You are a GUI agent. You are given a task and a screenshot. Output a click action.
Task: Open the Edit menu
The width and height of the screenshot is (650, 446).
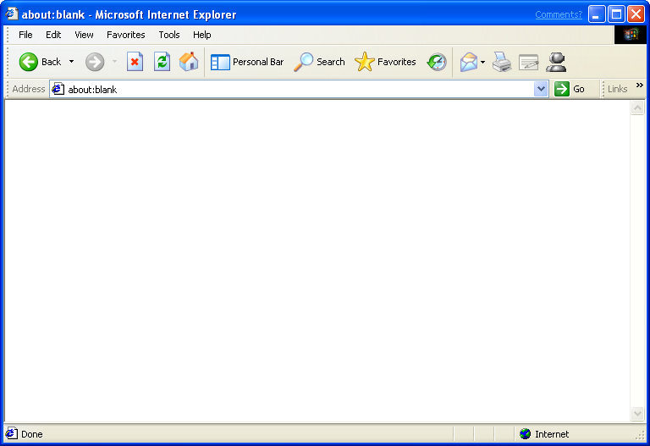[53, 35]
